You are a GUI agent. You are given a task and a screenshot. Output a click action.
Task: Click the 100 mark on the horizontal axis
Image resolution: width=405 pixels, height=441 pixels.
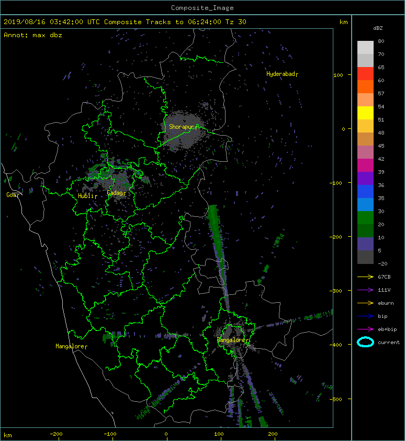[219, 434]
